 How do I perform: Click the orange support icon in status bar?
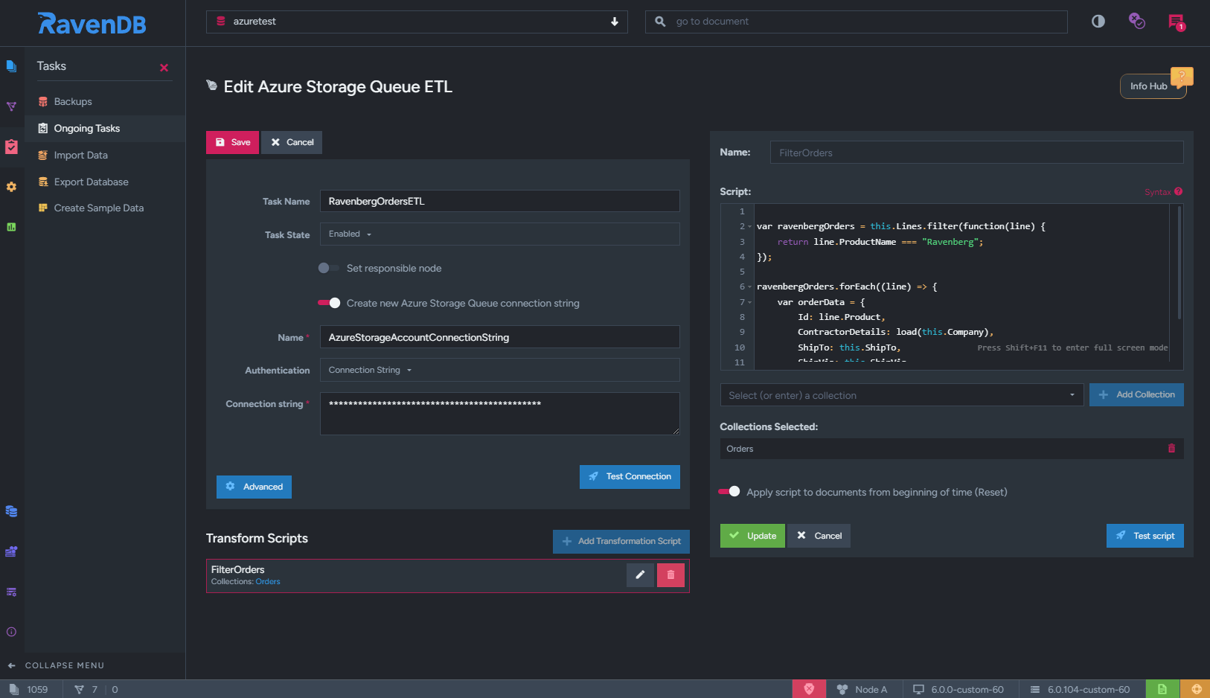[1196, 689]
